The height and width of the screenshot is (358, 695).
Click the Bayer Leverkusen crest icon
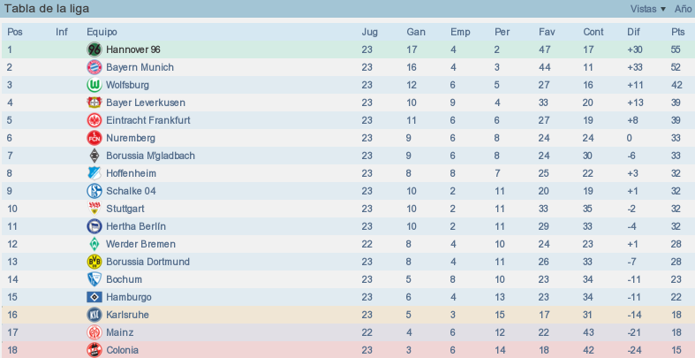(94, 103)
